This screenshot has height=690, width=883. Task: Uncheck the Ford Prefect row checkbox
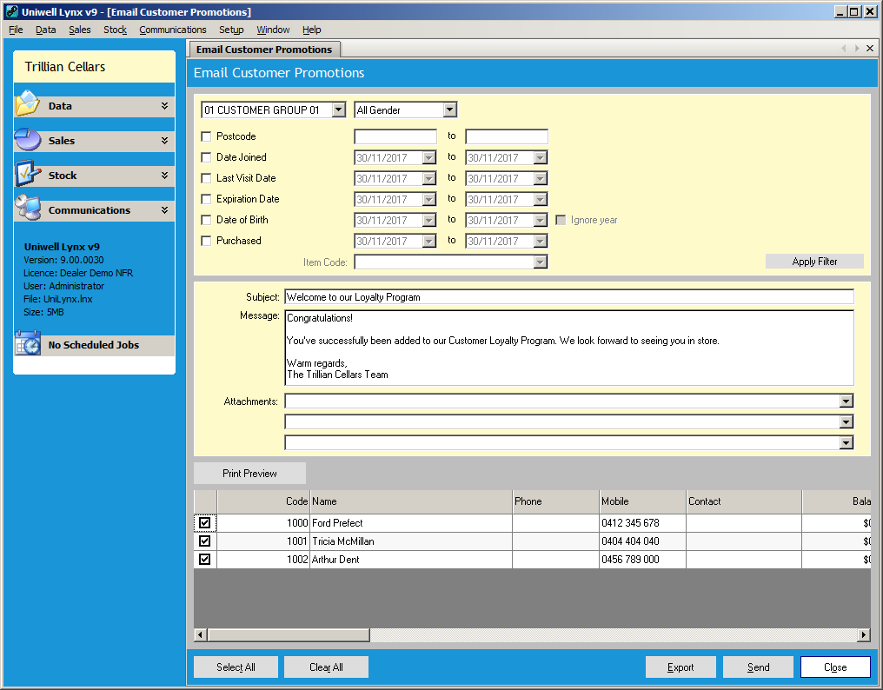tap(205, 523)
